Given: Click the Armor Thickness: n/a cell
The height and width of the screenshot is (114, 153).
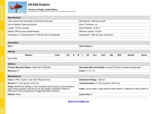Looking at the screenshot, I should (x=114, y=24).
